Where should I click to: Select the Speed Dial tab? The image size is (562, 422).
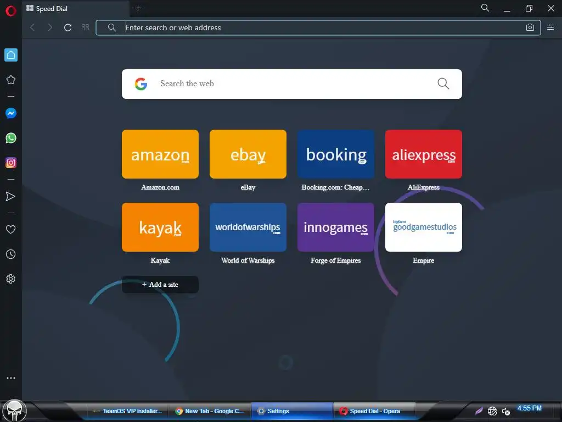[x=75, y=8]
